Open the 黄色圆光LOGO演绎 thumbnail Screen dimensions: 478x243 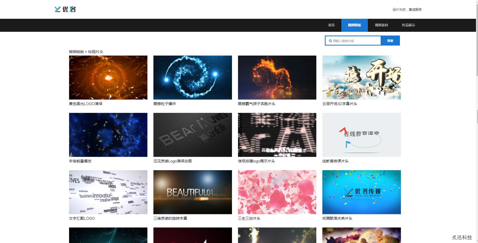pos(108,78)
